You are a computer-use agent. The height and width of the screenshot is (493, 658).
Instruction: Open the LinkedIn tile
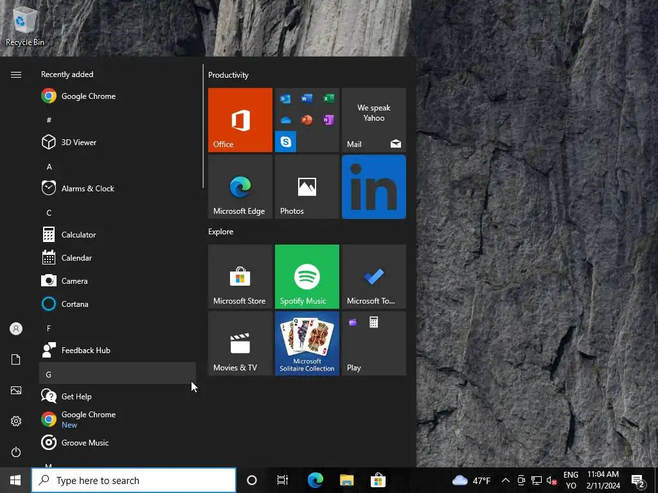pyautogui.click(x=374, y=187)
